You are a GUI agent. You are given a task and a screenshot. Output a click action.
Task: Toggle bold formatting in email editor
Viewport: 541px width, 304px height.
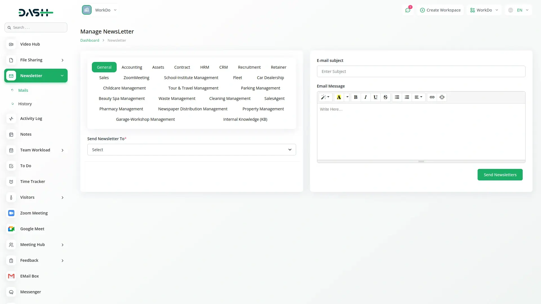coord(356,97)
